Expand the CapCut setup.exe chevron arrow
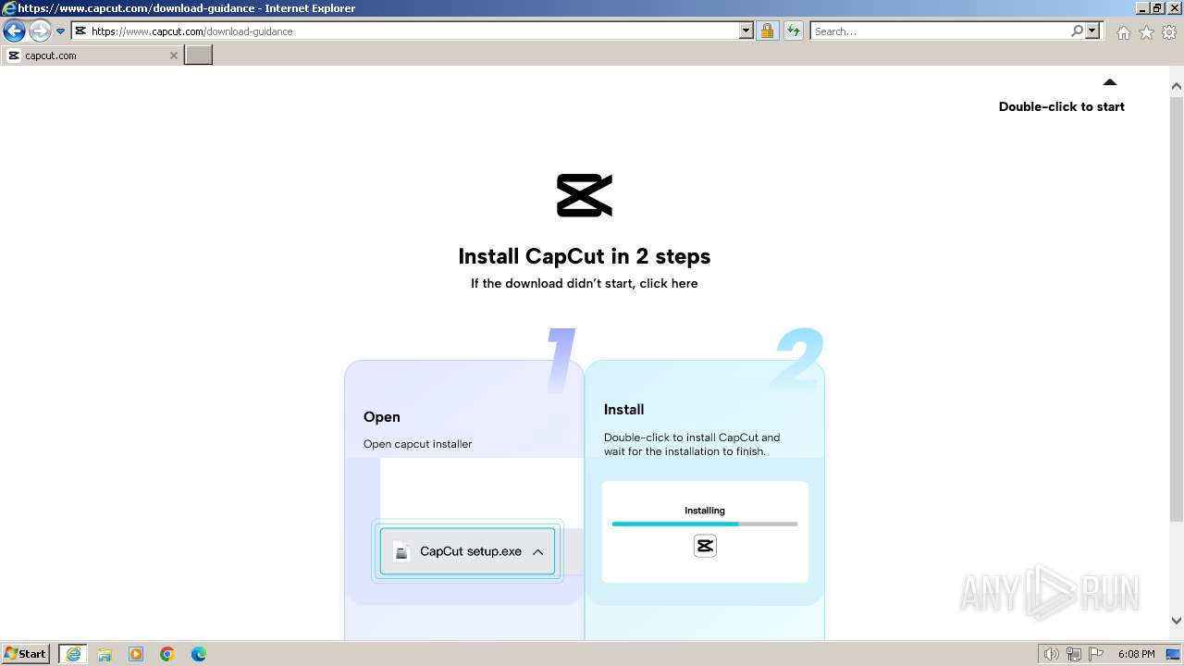Viewport: 1184px width, 666px height. pyautogui.click(x=537, y=551)
